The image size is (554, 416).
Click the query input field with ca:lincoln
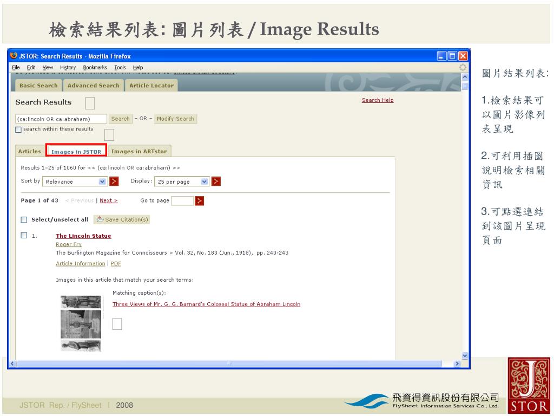[x=61, y=119]
